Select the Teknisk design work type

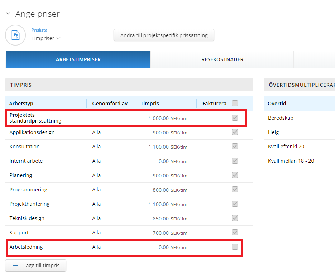pos(27,218)
